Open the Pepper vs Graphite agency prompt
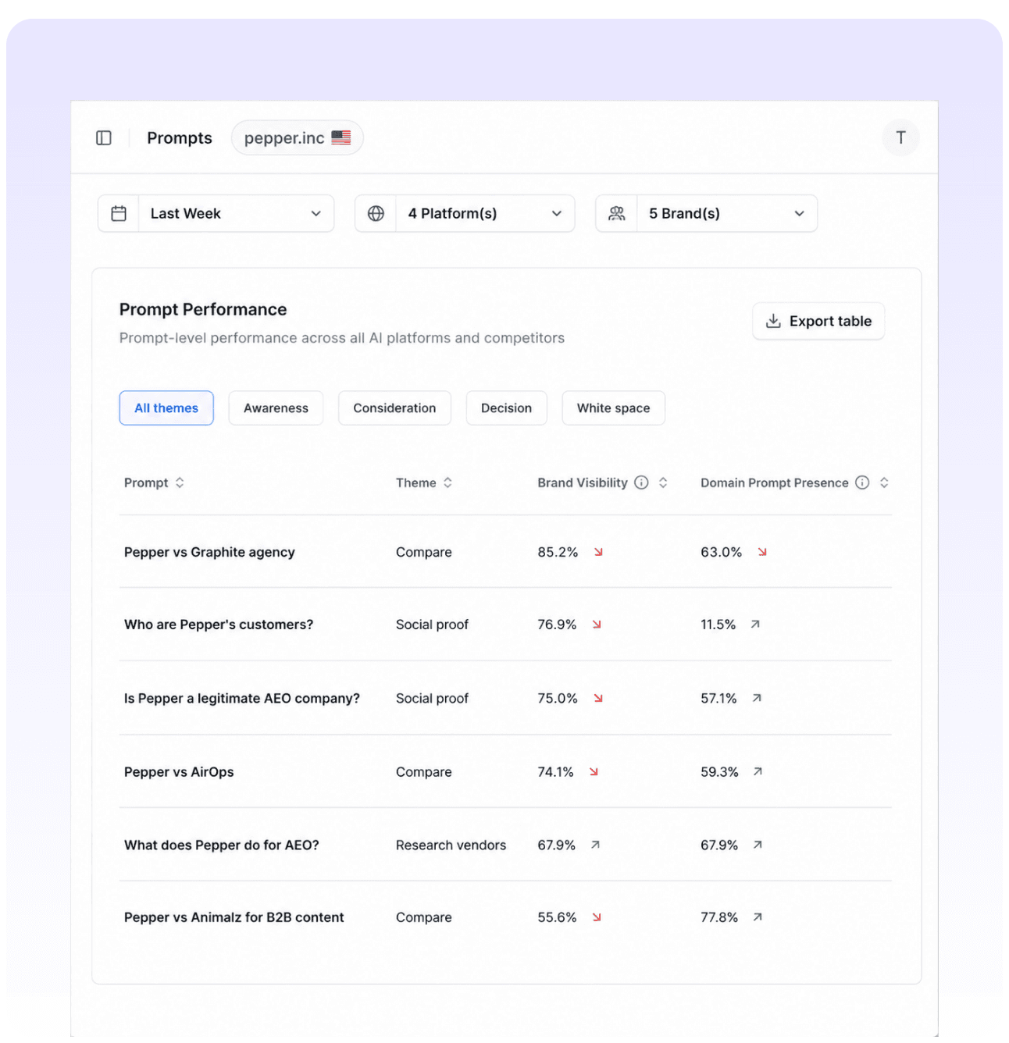 tap(209, 552)
